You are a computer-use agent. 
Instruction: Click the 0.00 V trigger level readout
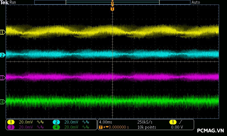tap(177, 127)
